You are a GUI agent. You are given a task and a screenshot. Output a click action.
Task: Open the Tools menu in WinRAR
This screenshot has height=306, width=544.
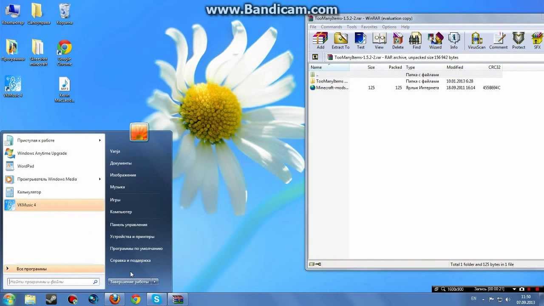351,27
